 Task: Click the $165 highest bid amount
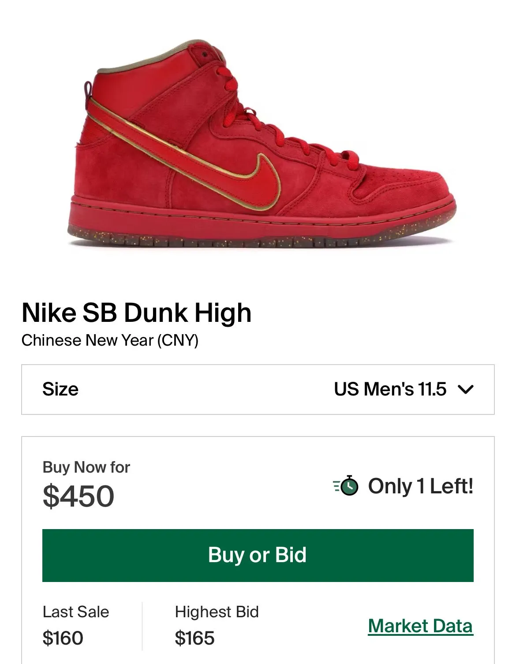pos(194,638)
